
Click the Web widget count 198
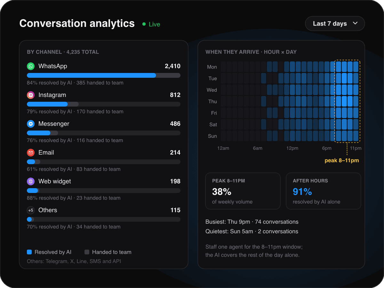point(175,181)
